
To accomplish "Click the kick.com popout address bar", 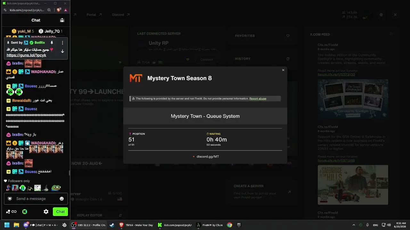I will [x=27, y=10].
